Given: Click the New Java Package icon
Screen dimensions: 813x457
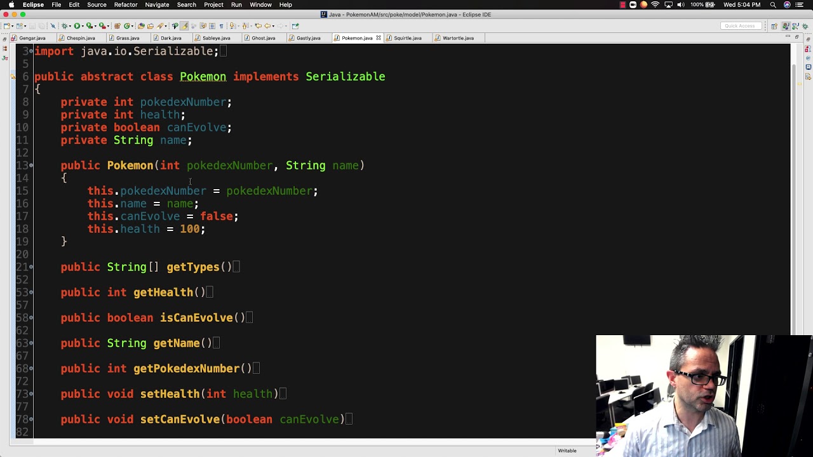Looking at the screenshot, I should coord(117,25).
